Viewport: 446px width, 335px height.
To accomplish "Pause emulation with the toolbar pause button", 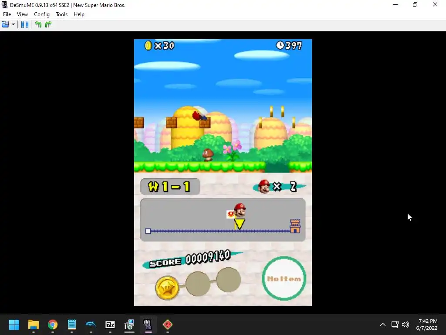I will (25, 24).
